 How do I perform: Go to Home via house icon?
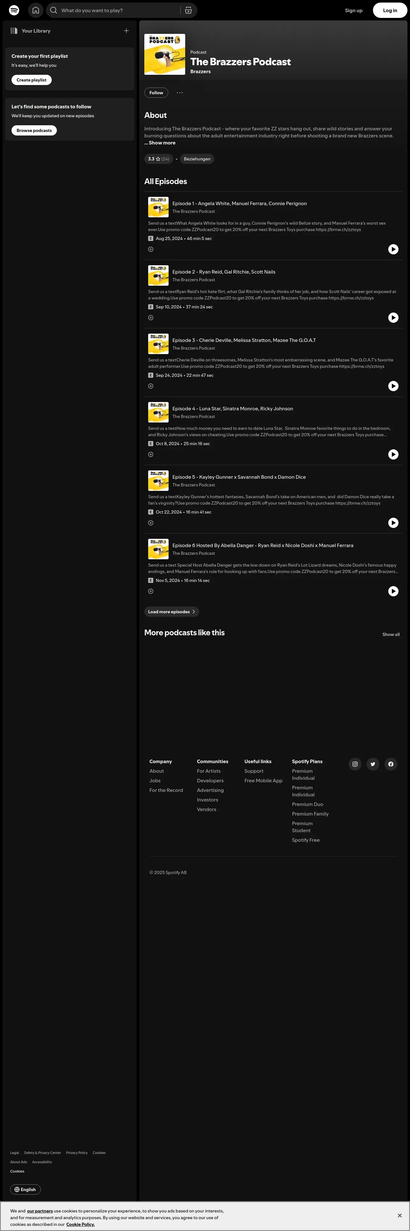click(36, 10)
